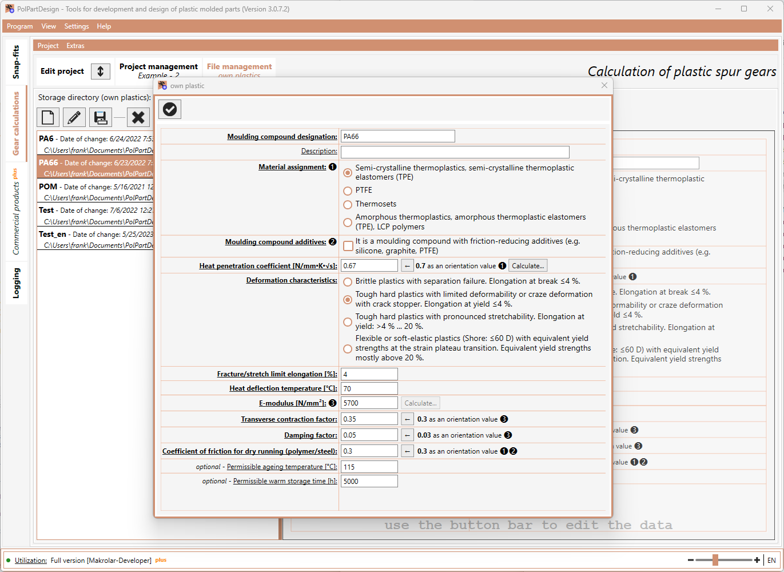Open the Project submenu
The image size is (784, 572).
point(48,46)
